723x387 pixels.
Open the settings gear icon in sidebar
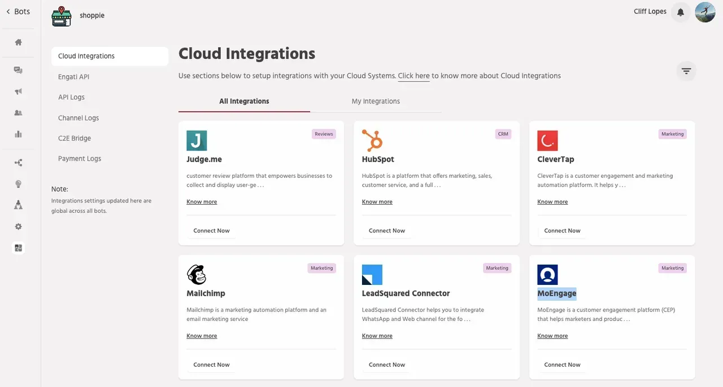(18, 226)
